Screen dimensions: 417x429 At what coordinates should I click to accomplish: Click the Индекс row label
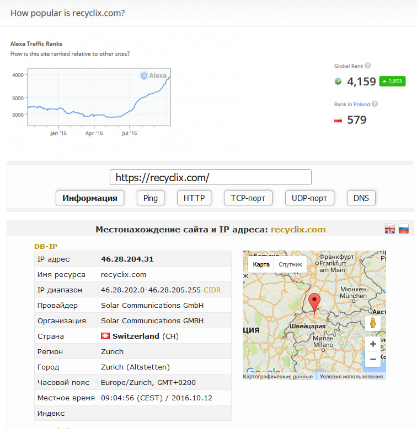click(x=51, y=413)
